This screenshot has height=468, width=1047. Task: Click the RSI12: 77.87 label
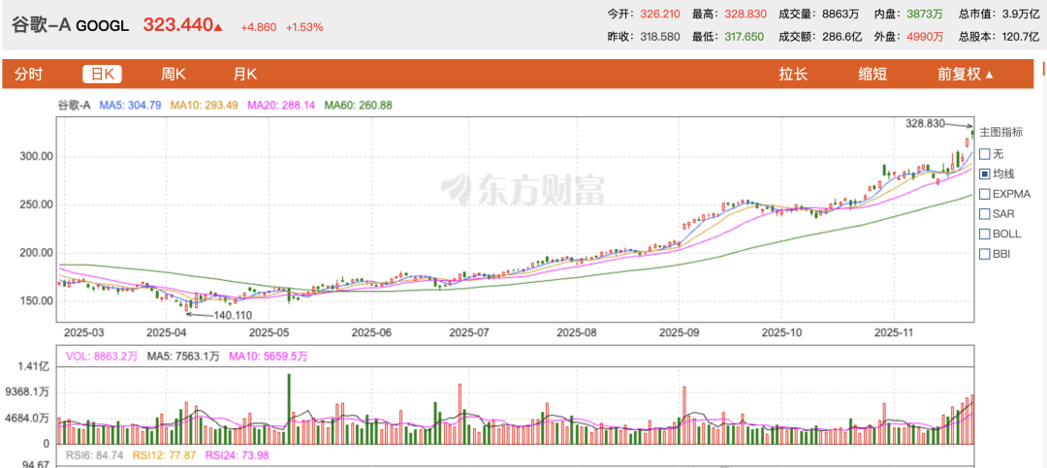pos(164,455)
